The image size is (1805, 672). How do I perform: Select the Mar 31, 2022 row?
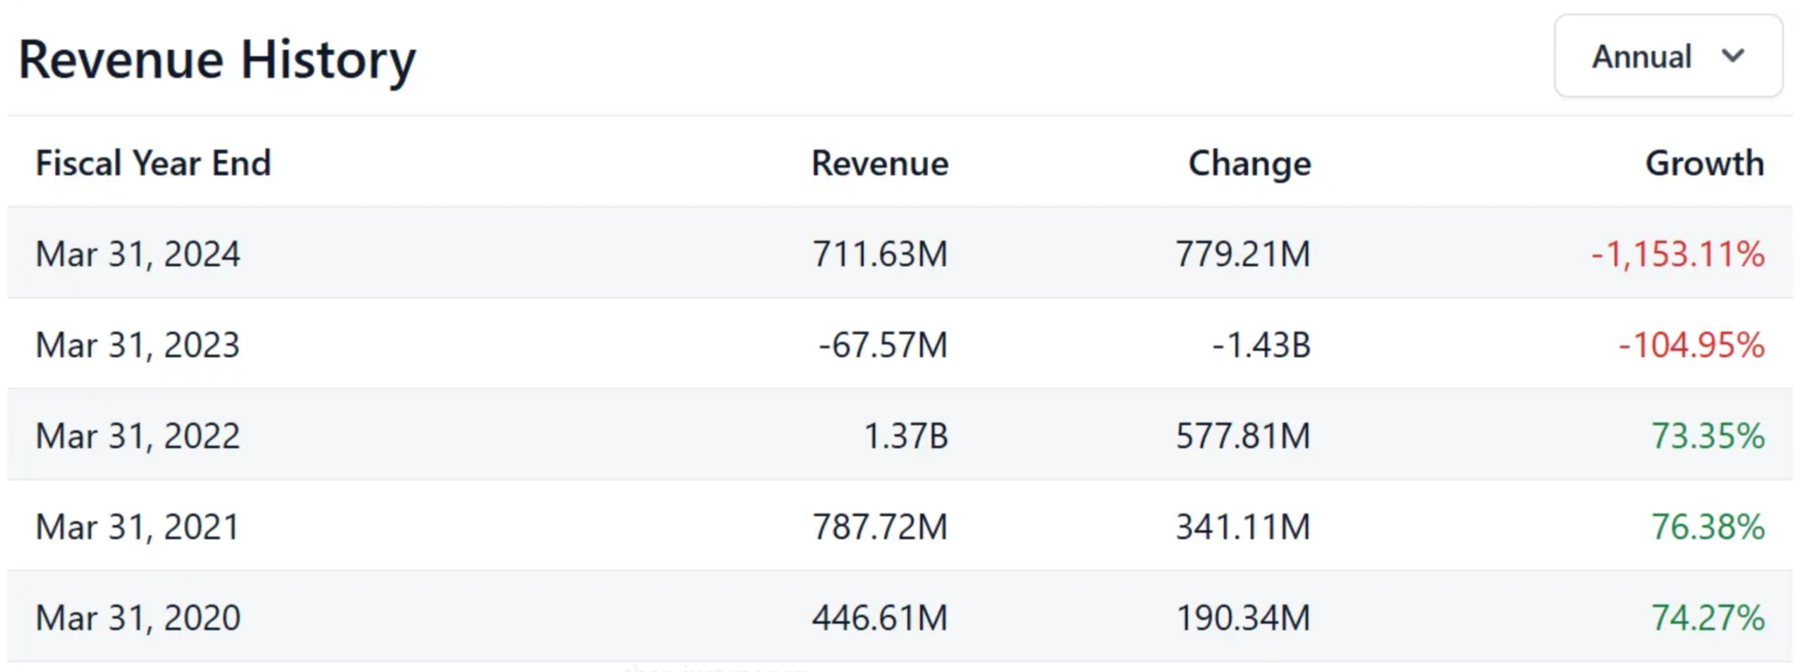(x=138, y=435)
